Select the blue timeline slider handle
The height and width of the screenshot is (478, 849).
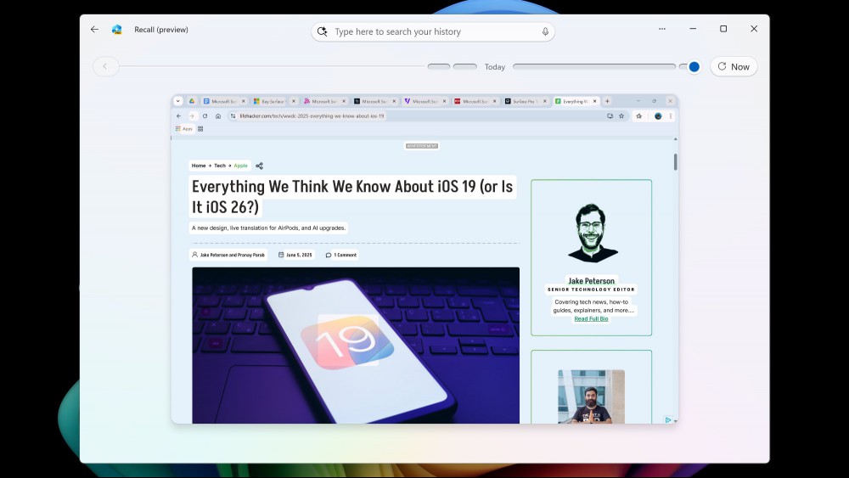(x=694, y=66)
